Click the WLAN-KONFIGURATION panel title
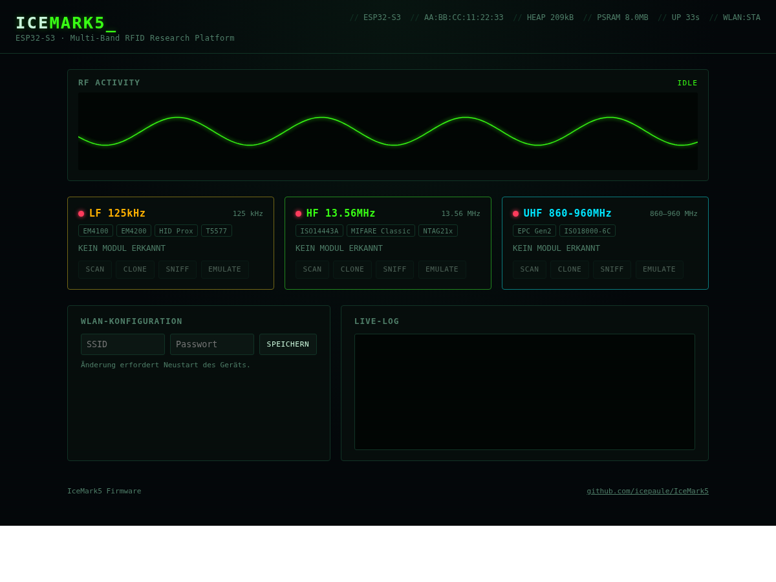 pos(131,321)
